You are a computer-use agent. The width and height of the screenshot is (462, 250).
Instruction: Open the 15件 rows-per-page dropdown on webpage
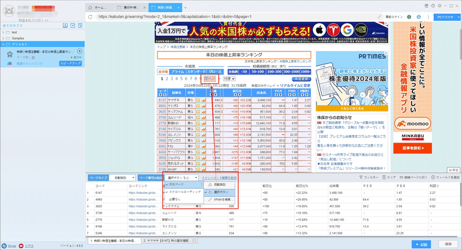[x=229, y=79]
